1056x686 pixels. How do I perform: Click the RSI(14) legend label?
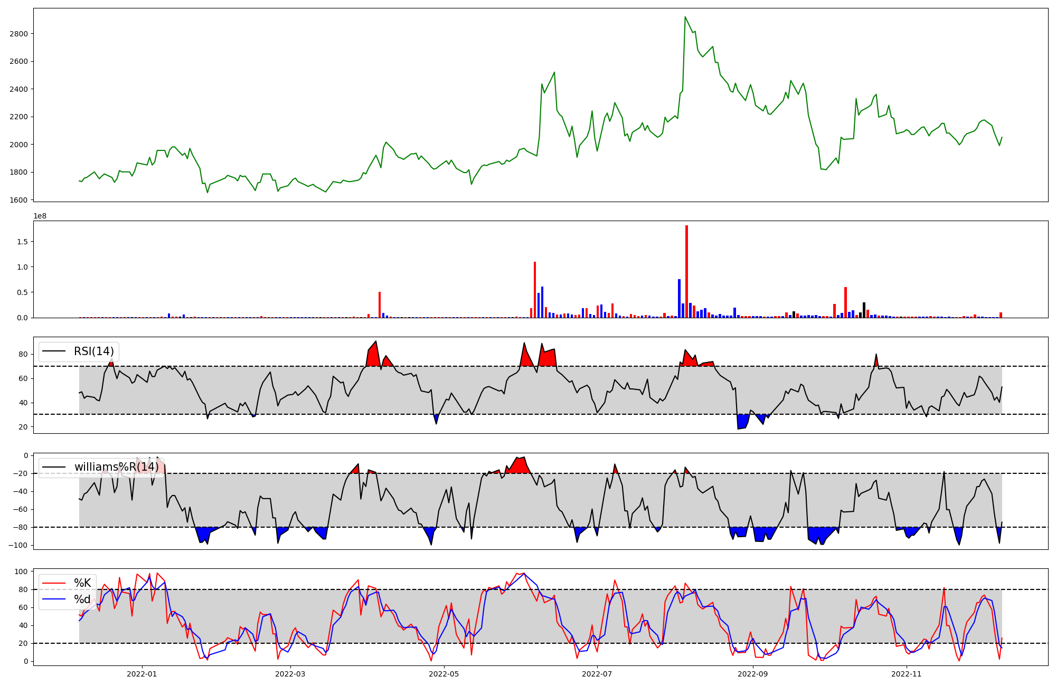tap(94, 351)
